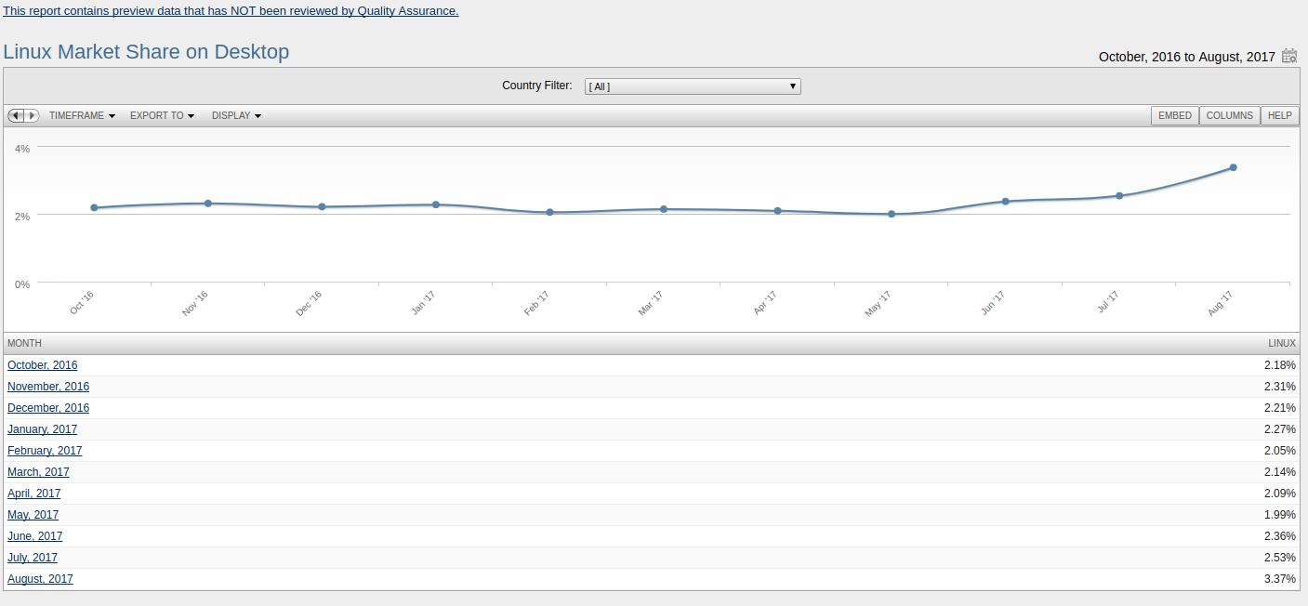Open November, 2016 row link
The width and height of the screenshot is (1308, 606).
[48, 387]
